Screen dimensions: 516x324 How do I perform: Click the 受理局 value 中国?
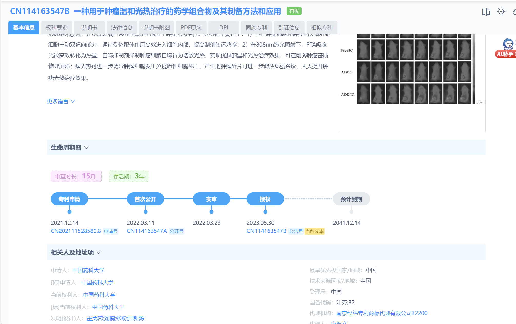tap(336, 292)
